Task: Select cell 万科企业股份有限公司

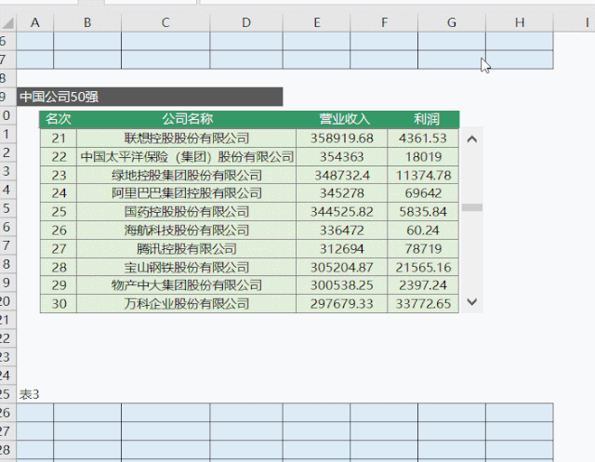Action: click(186, 304)
